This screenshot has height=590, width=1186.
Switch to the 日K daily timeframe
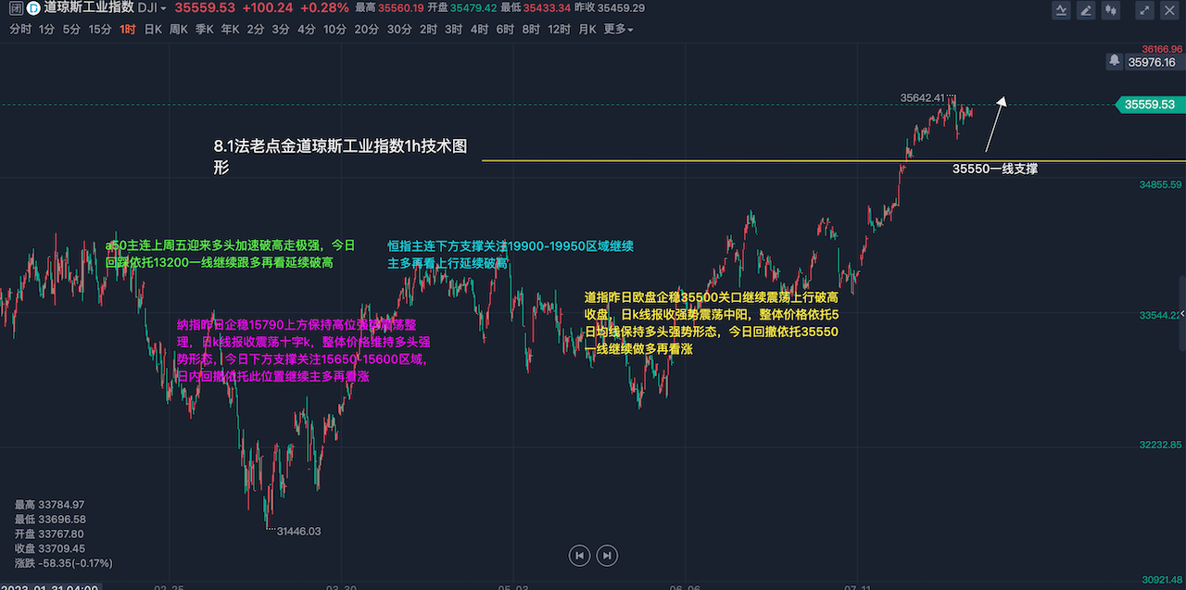153,30
